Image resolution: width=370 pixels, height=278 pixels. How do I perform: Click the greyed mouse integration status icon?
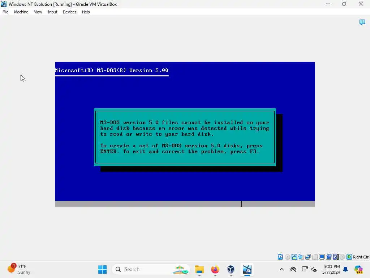[x=343, y=257]
